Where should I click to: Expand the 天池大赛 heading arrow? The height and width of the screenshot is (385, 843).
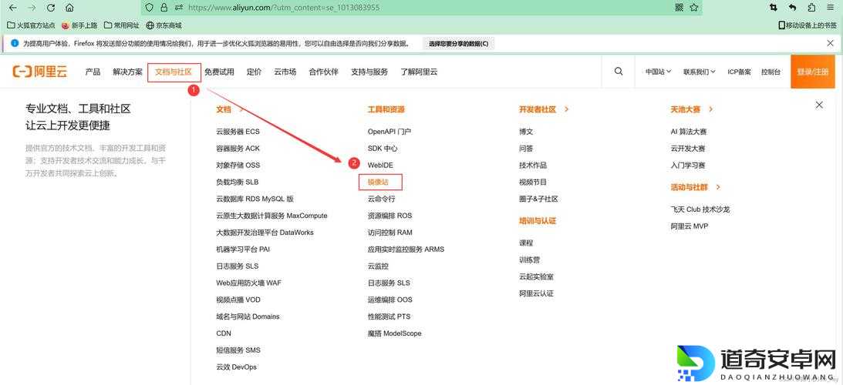tap(711, 109)
